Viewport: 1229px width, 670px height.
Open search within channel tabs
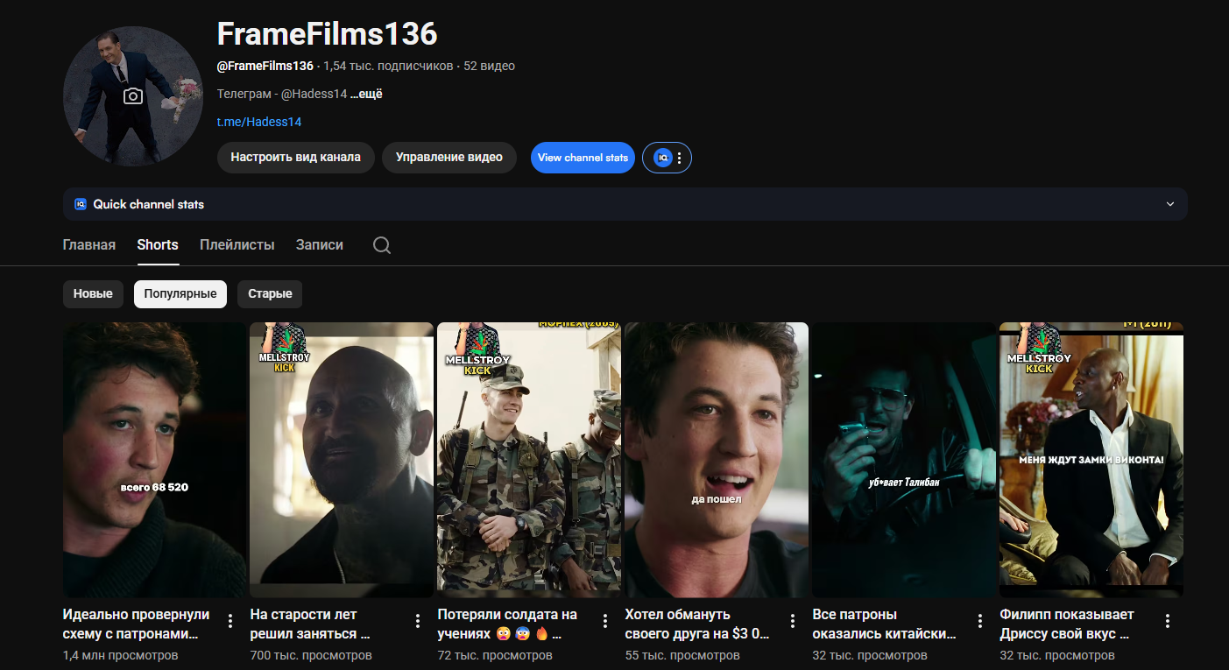381,245
